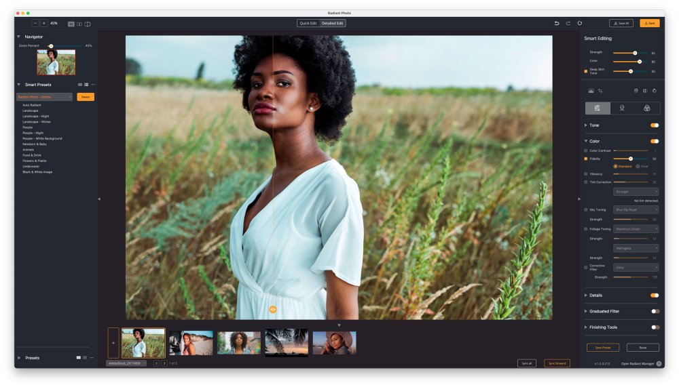Toggle the Details section switch
The image size is (679, 387).
pos(655,296)
